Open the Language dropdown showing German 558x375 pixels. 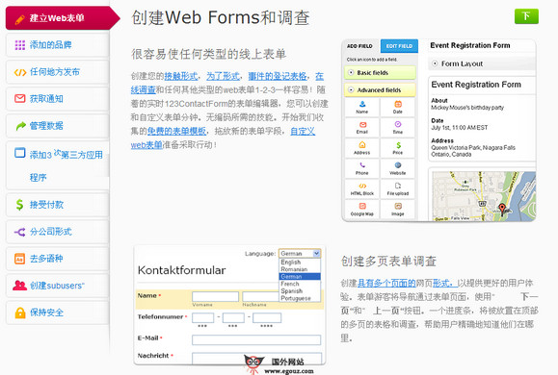[300, 253]
